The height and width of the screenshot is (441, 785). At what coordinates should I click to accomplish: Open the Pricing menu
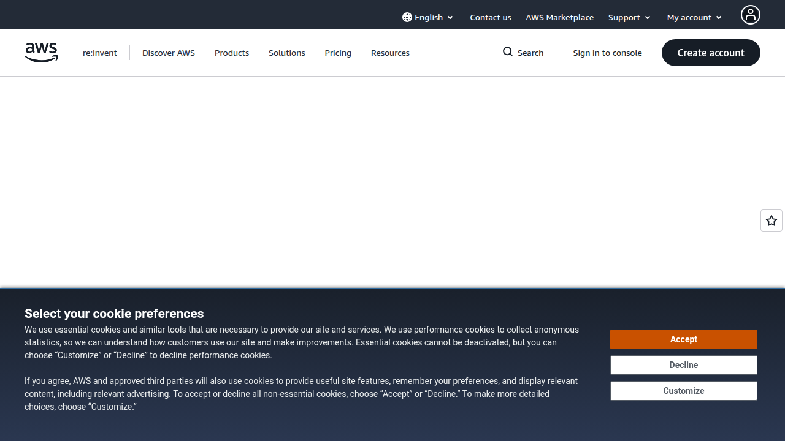(338, 53)
